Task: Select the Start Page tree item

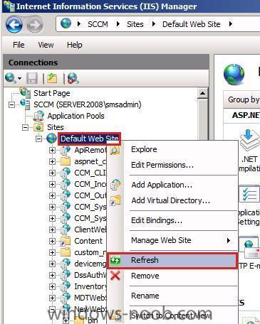Action: [52, 93]
